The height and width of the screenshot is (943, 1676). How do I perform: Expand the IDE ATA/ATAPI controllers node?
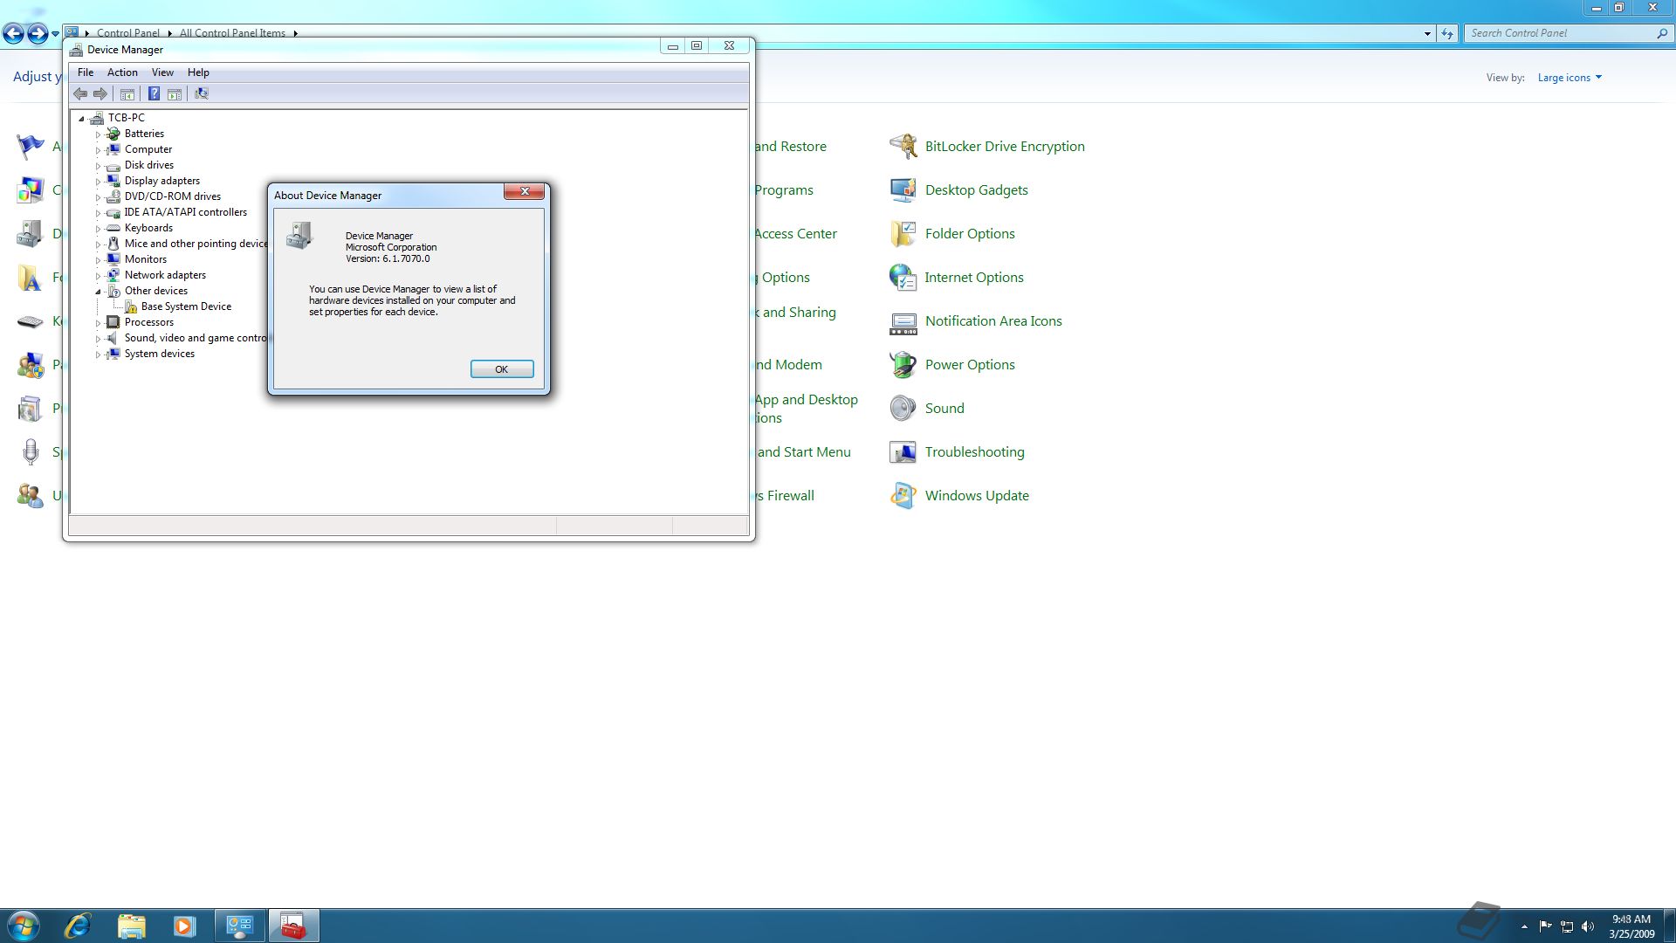[x=98, y=213]
